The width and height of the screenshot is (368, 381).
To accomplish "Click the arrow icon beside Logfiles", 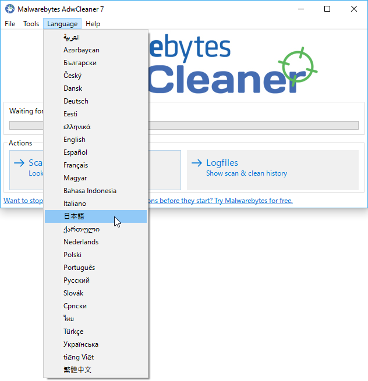I will [x=197, y=163].
